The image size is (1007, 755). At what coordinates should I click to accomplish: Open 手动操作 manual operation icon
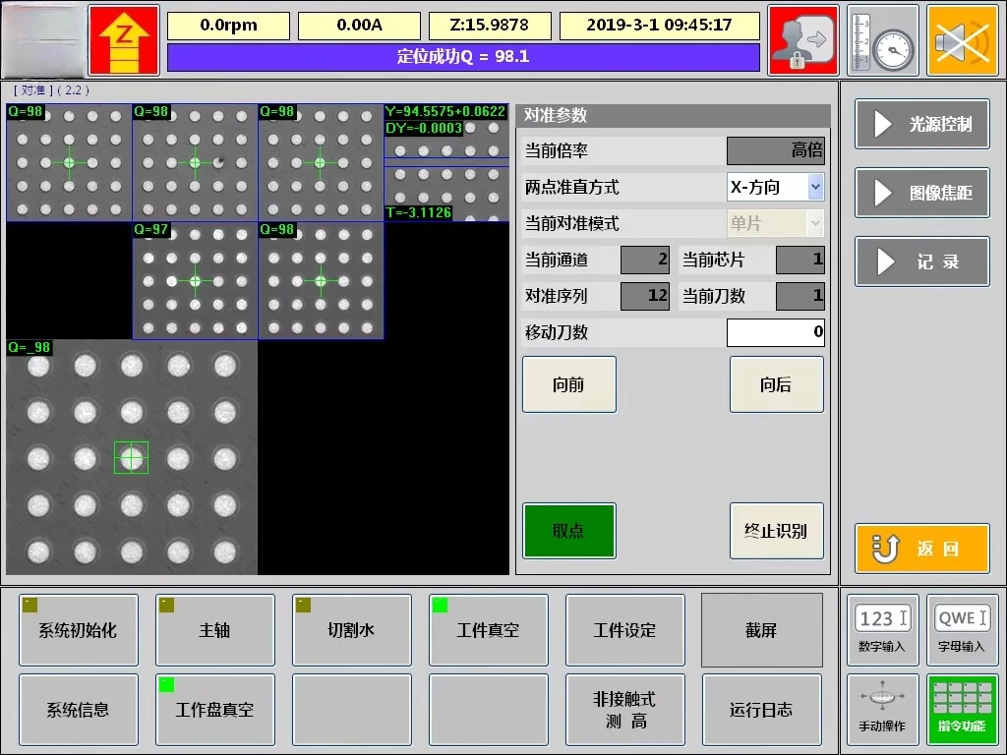click(x=882, y=710)
